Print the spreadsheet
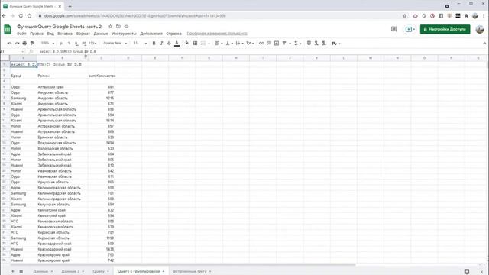This screenshot has height=275, width=489. (24, 44)
